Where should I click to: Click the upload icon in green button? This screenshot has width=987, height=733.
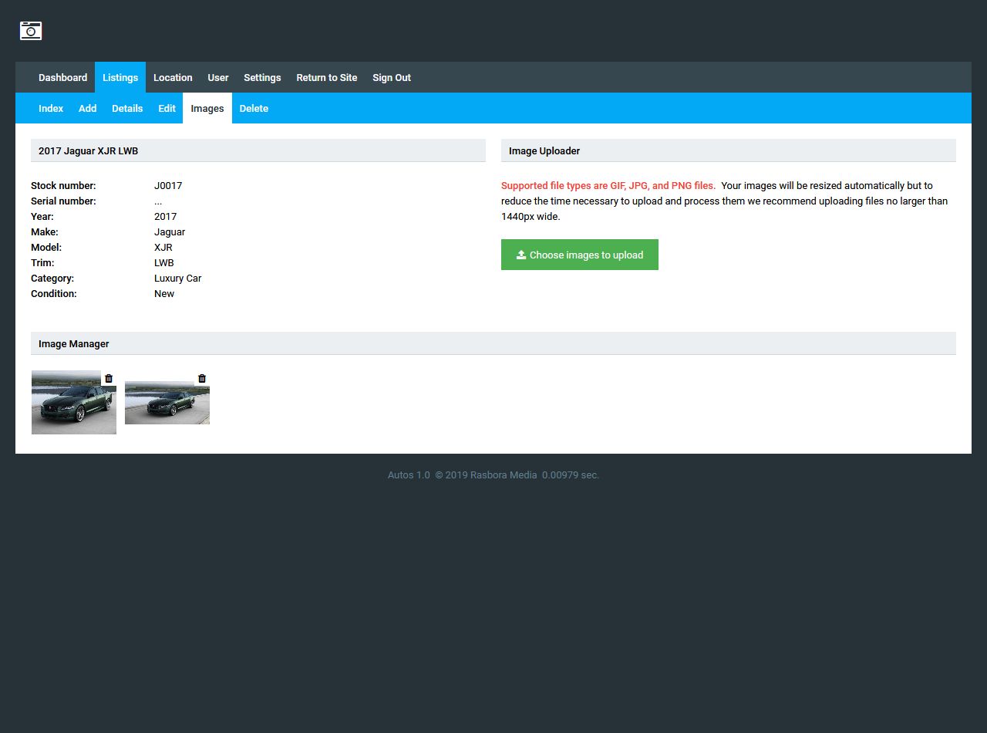(521, 255)
